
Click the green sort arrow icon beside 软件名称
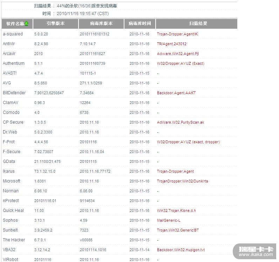pyautogui.click(x=27, y=23)
